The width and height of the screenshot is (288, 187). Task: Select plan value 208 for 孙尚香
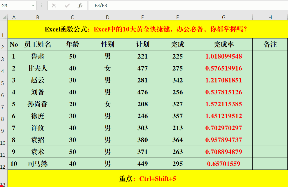(x=142, y=104)
